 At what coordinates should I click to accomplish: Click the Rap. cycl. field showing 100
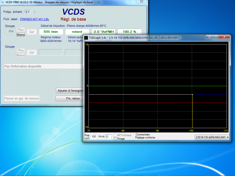(x=94, y=136)
